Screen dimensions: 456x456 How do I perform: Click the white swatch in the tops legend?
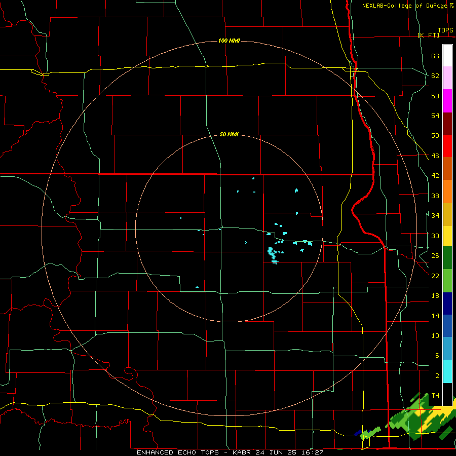coord(447,56)
